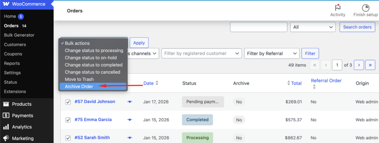Click the Total column sort arrows
Screen dimensions: 379x143
(288, 83)
